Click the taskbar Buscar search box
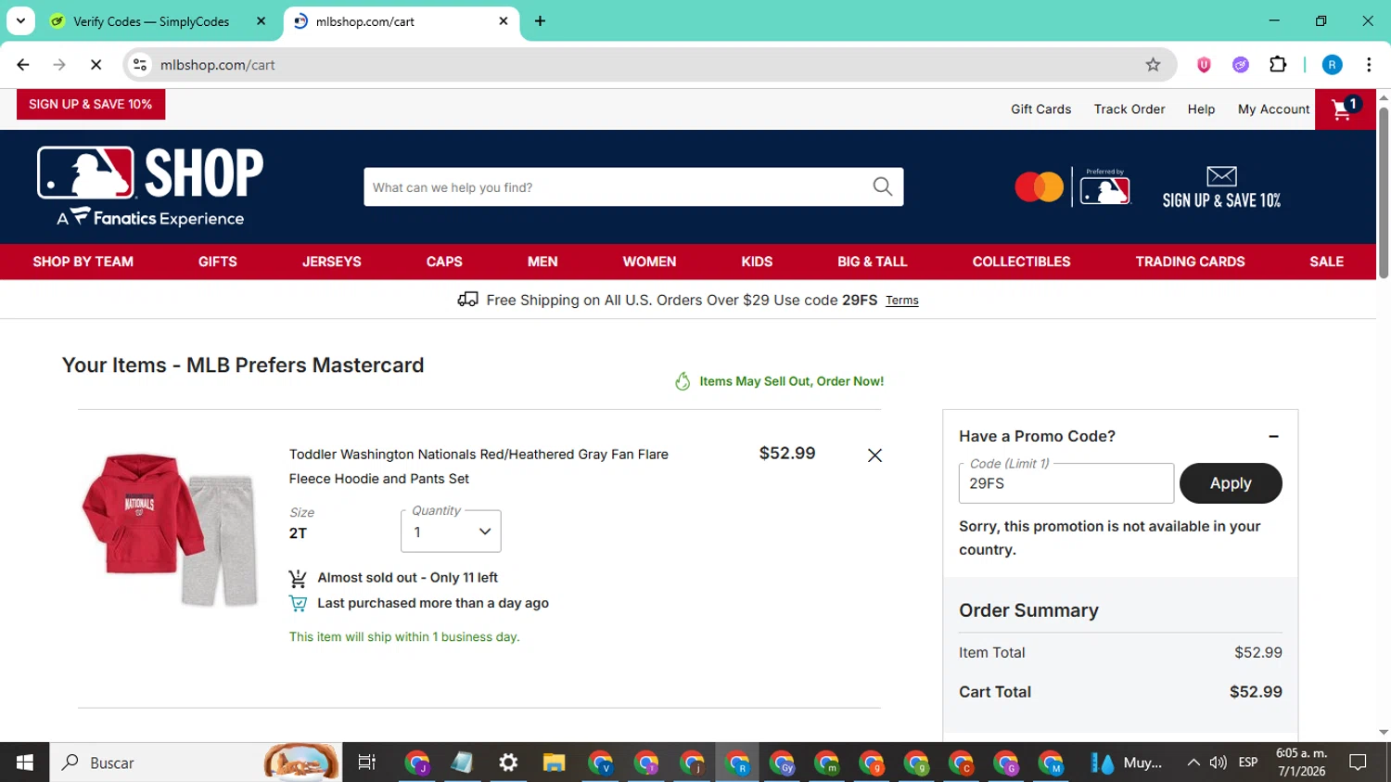 [196, 763]
